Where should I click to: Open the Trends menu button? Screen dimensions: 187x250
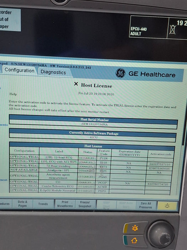pyautogui.click(x=43, y=204)
